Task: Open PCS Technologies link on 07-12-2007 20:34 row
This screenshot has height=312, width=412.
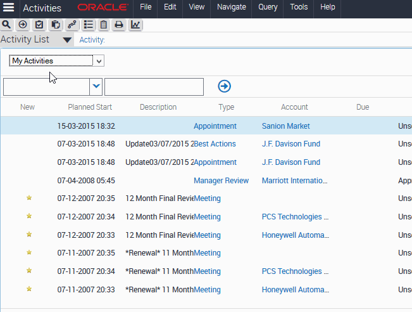Action: coord(295,217)
